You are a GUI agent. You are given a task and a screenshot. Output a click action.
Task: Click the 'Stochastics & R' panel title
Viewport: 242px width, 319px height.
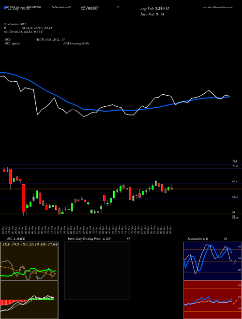pyautogui.click(x=198, y=239)
